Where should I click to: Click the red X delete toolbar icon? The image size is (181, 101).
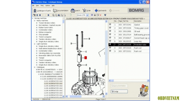(100, 15)
